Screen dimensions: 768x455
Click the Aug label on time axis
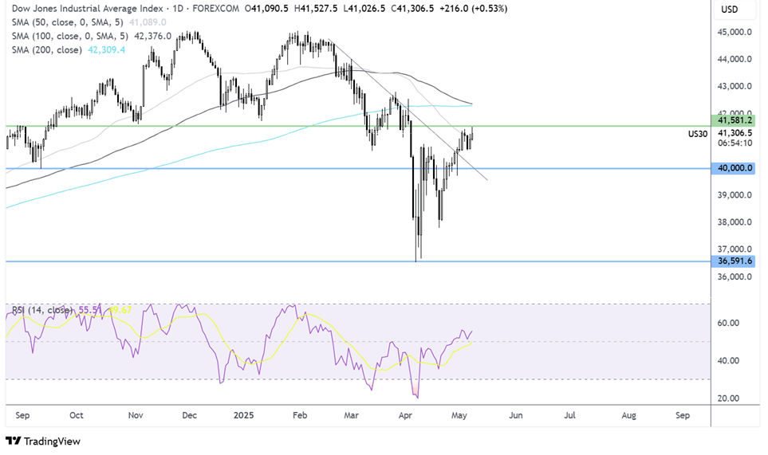click(629, 415)
